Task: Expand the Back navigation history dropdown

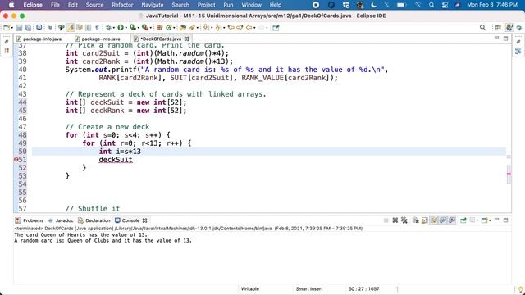Action: coord(254,28)
